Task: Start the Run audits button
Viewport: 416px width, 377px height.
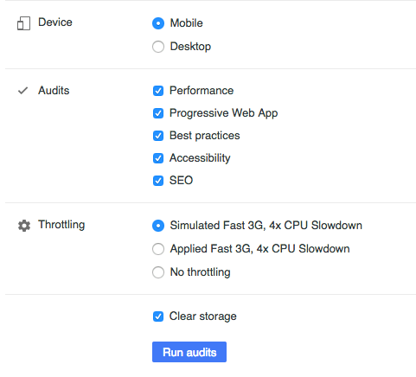Action: coord(189,352)
